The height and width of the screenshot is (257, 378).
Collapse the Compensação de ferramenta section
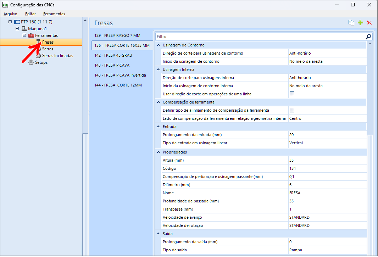pyautogui.click(x=159, y=102)
